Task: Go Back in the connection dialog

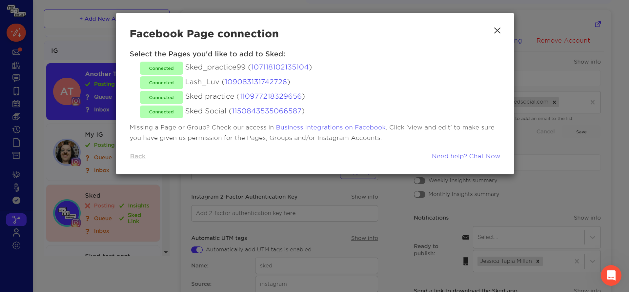Action: click(138, 156)
